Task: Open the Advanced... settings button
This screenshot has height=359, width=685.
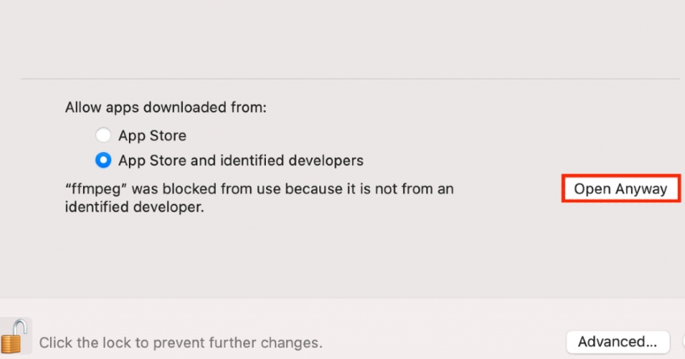Action: point(618,342)
